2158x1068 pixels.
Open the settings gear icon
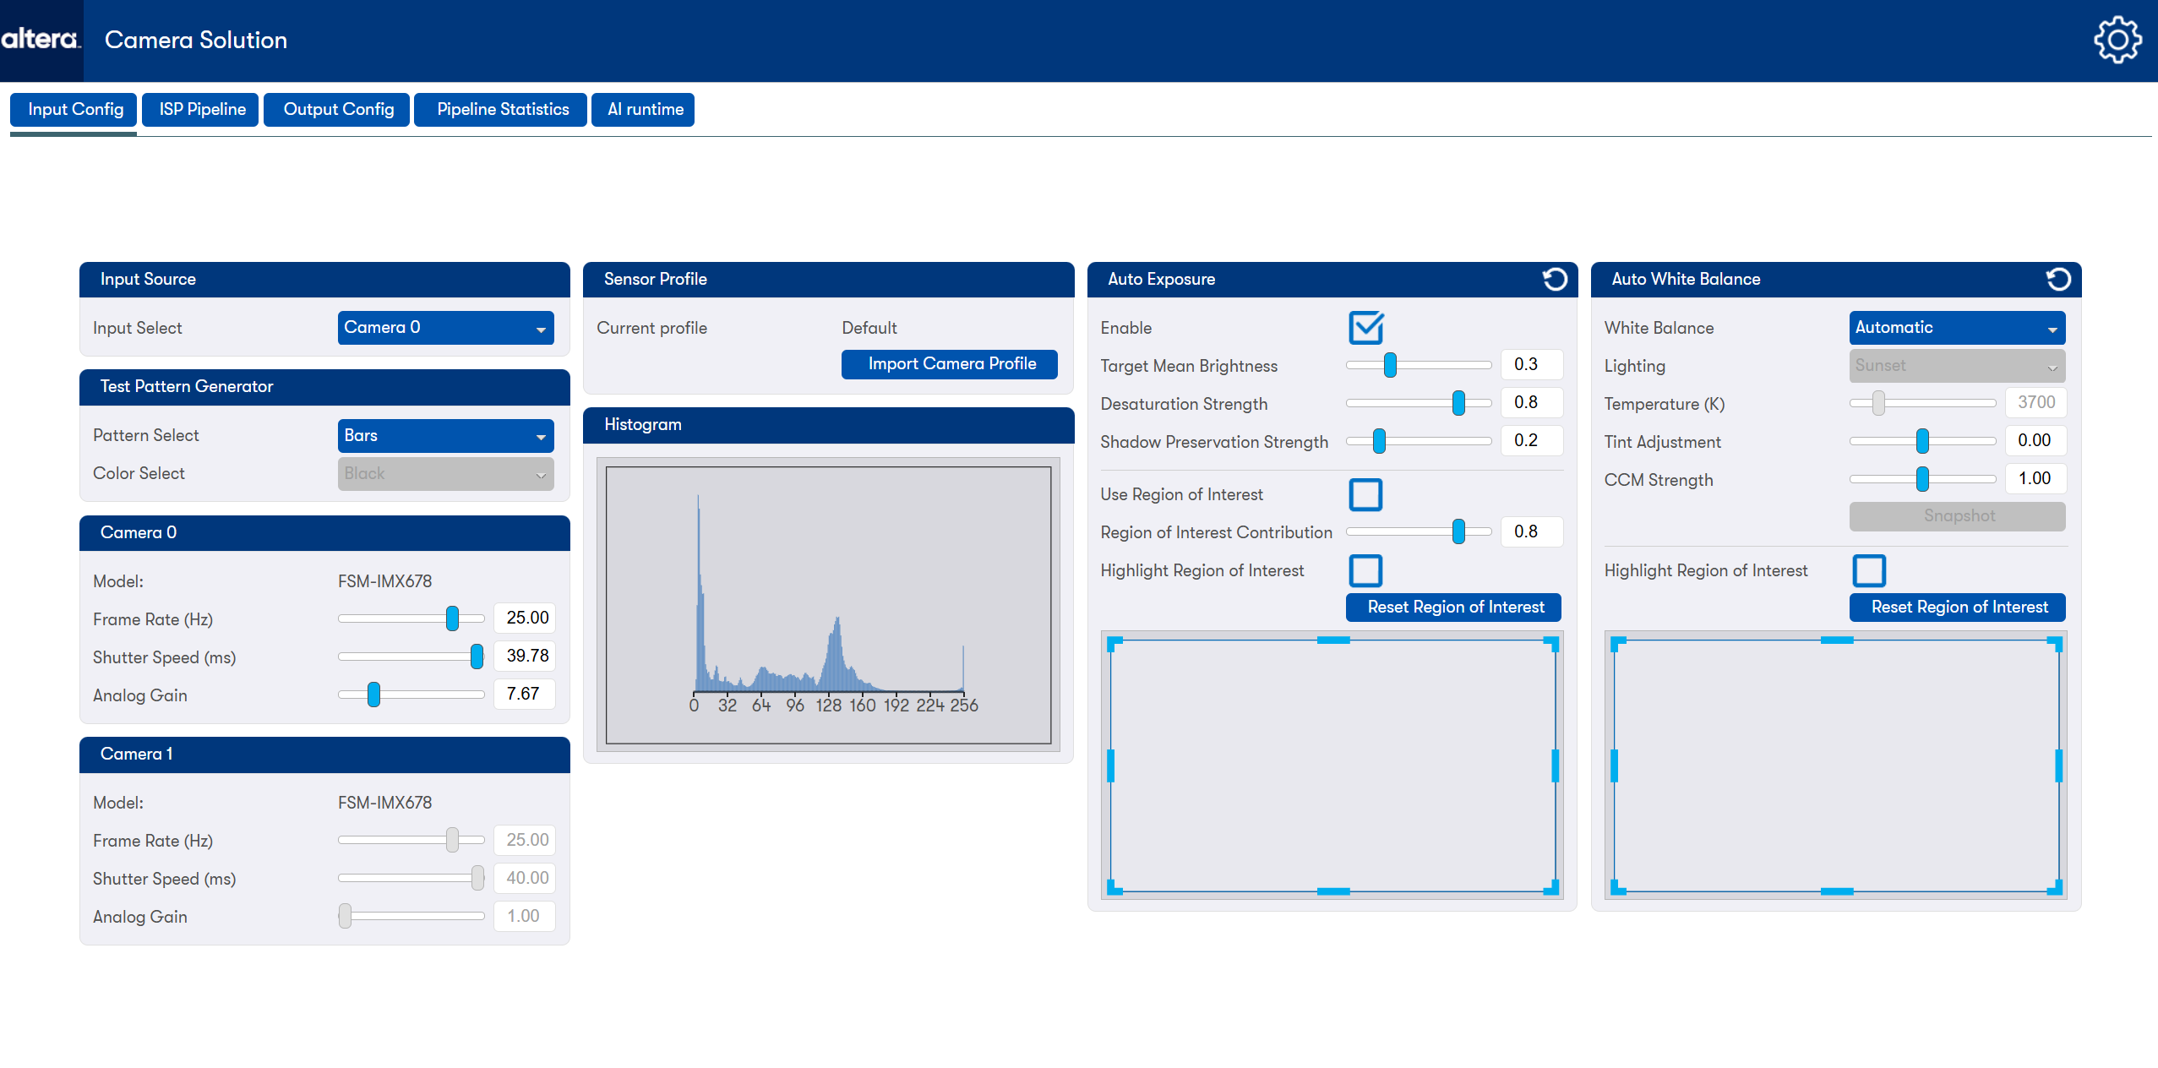point(2117,40)
